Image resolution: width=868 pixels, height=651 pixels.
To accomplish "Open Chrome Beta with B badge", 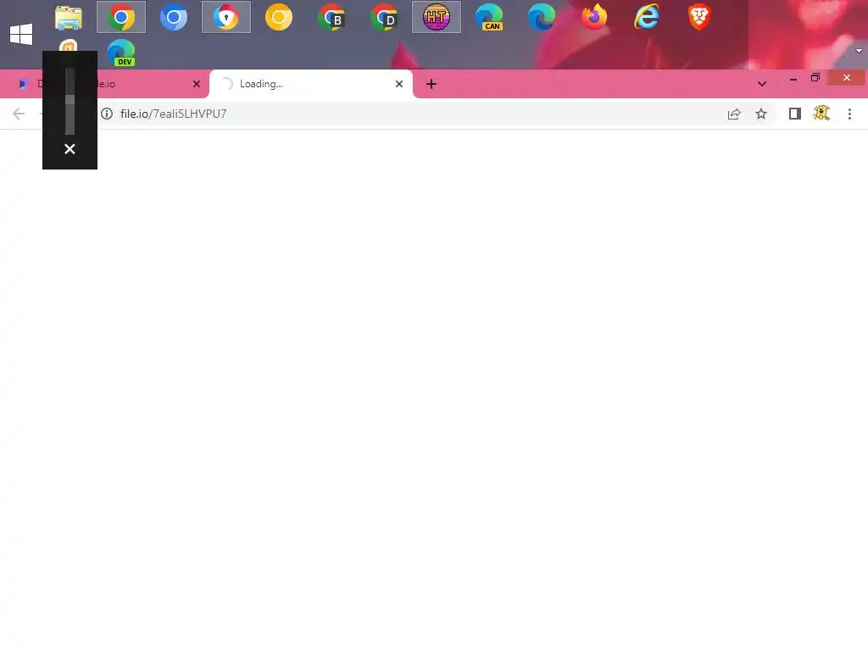I will point(331,17).
